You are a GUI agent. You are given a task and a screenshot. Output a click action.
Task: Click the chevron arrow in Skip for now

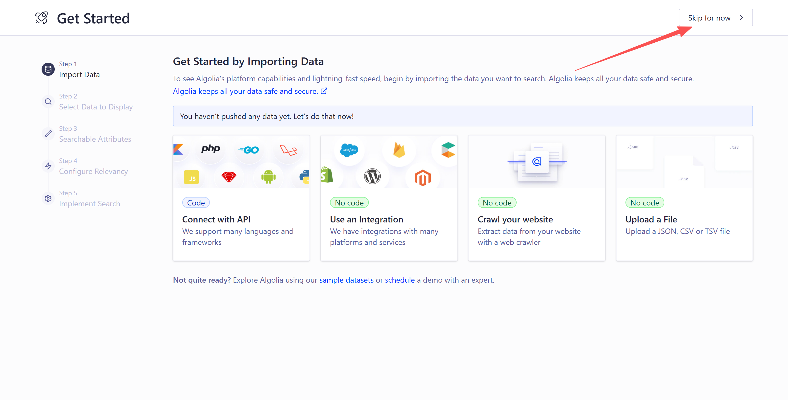[741, 18]
